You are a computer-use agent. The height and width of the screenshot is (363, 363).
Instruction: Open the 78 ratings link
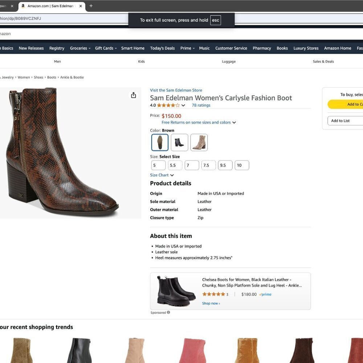tap(201, 105)
